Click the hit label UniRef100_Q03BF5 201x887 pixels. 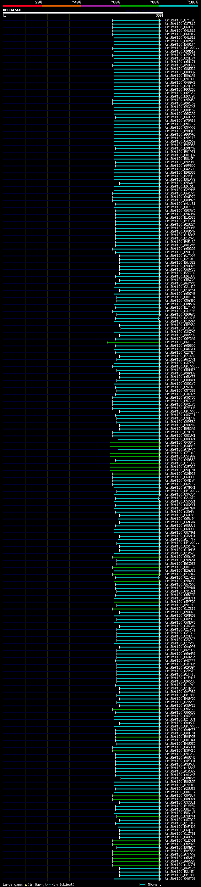pyautogui.click(x=180, y=442)
